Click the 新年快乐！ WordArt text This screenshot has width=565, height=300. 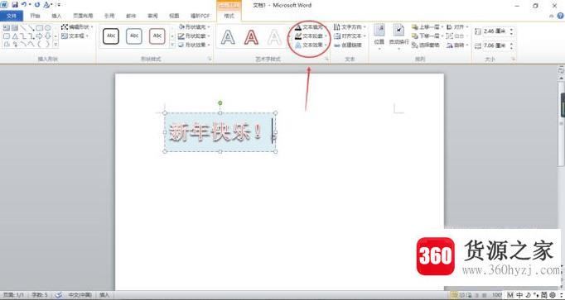pos(215,131)
